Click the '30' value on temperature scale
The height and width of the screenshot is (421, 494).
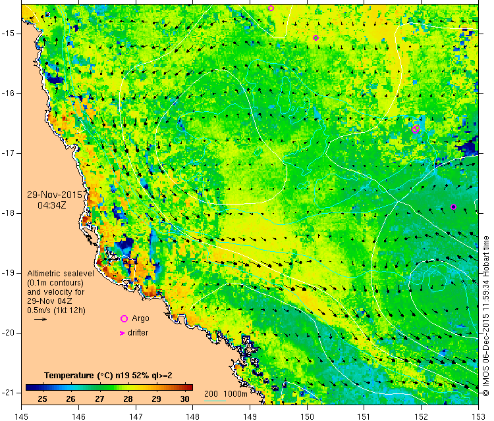click(x=184, y=399)
